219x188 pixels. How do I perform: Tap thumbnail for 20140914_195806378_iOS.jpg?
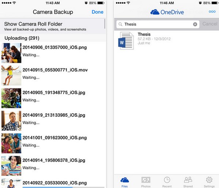[x=11, y=166]
